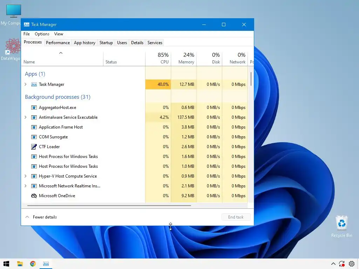Select the COM Surrogate process name
The width and height of the screenshot is (359, 269).
pyautogui.click(x=53, y=137)
